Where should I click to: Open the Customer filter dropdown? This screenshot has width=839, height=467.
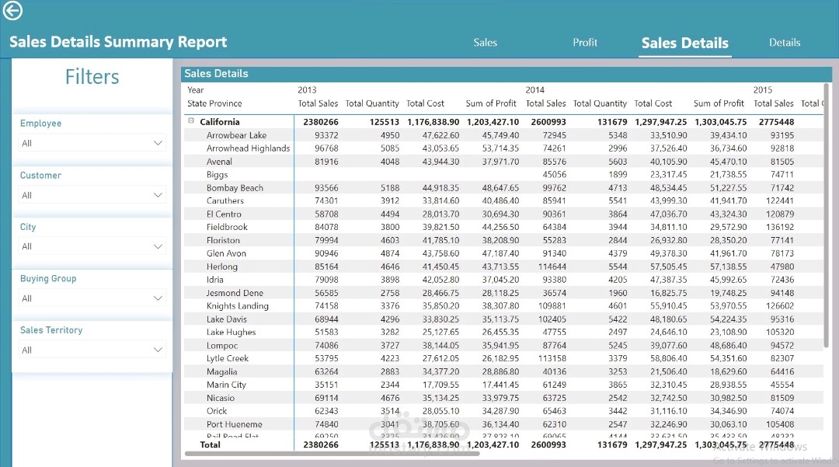pos(92,195)
